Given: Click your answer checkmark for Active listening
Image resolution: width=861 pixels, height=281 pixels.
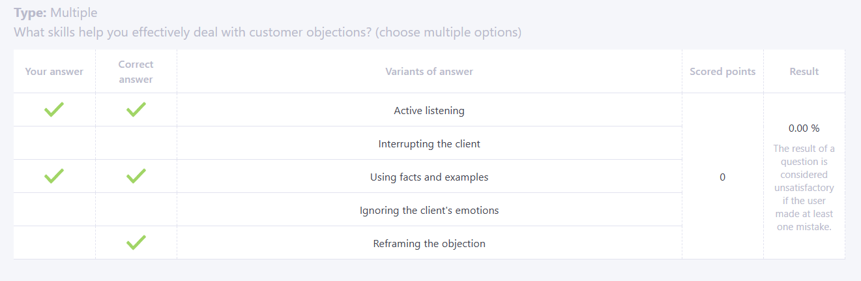Looking at the screenshot, I should point(54,110).
